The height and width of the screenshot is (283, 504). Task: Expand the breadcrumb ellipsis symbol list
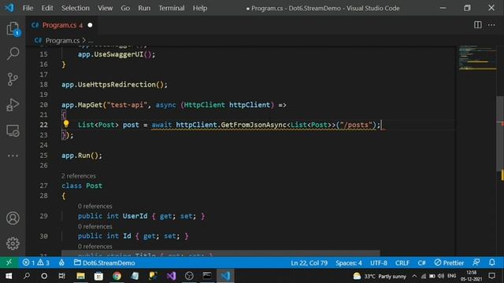pyautogui.click(x=91, y=41)
